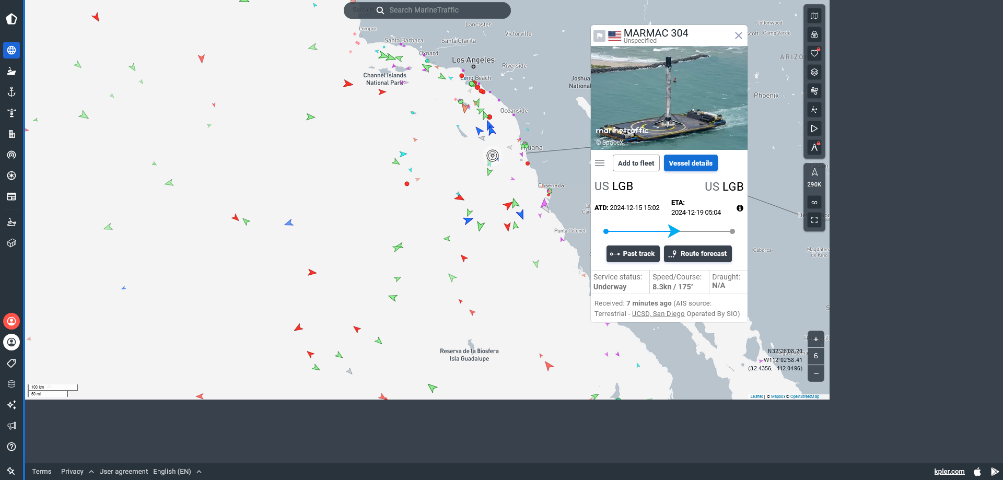Open the Mapbox attribution link

coord(778,396)
